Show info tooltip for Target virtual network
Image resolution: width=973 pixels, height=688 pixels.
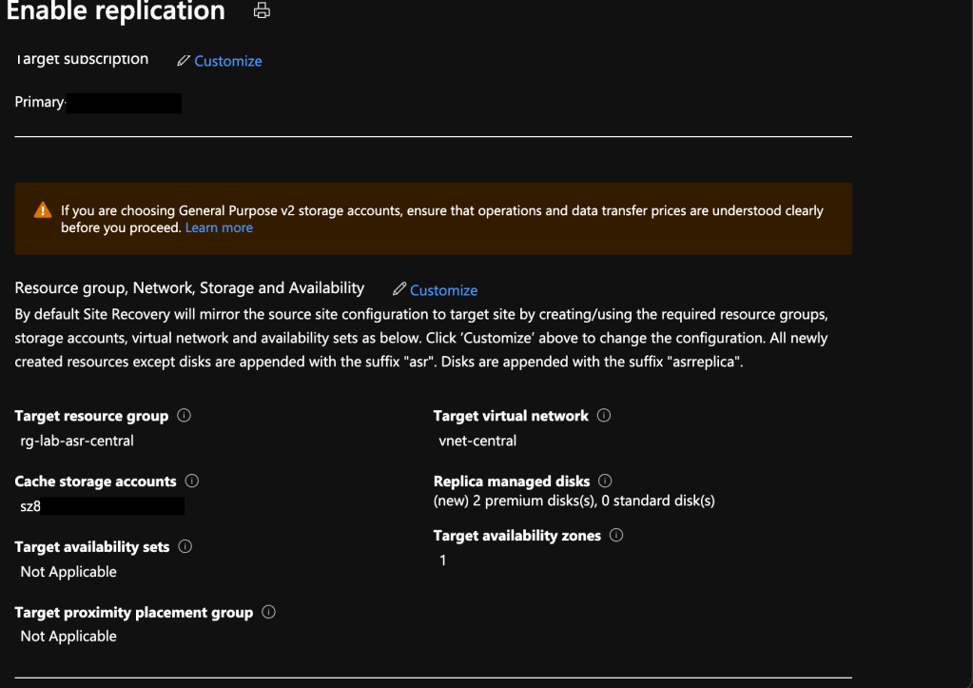(604, 416)
